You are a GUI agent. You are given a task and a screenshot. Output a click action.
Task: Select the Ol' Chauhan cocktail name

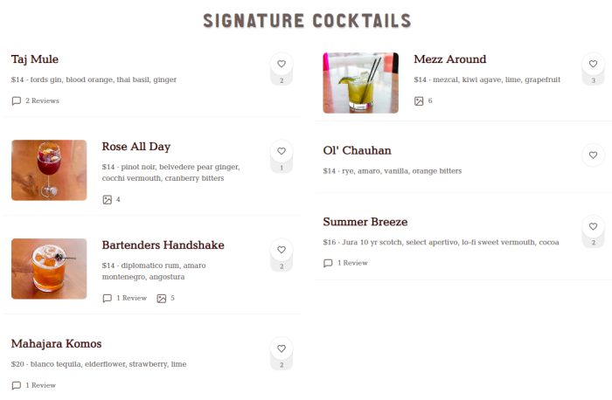coord(357,150)
